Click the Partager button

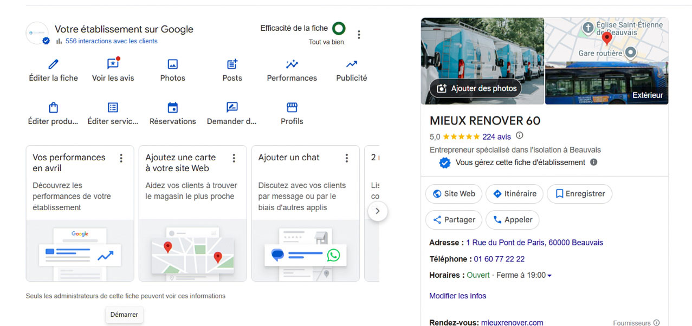coord(454,220)
